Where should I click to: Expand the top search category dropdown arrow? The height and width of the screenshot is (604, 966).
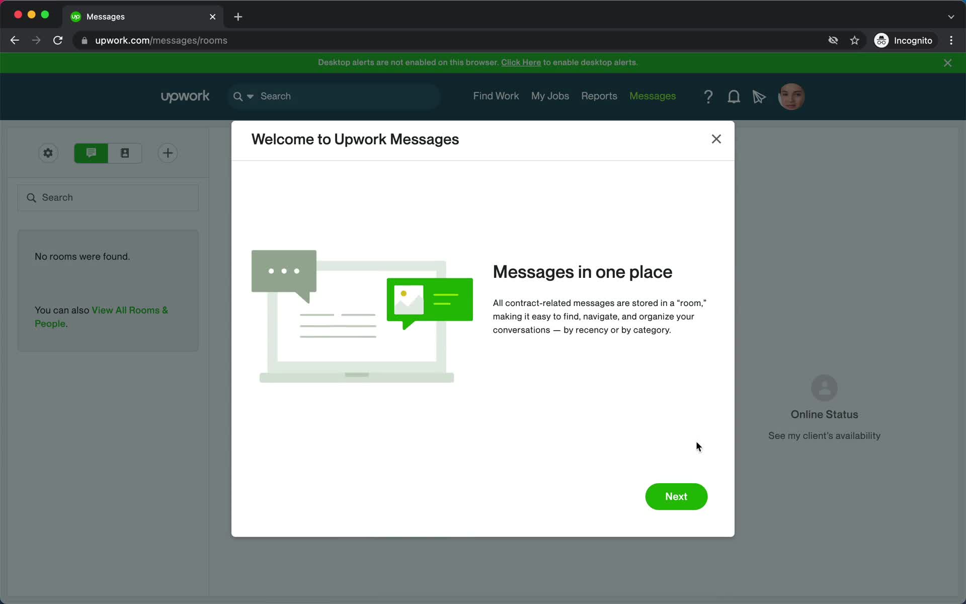(x=250, y=96)
